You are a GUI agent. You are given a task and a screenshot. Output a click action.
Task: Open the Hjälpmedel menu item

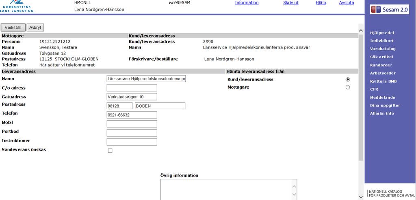click(x=382, y=33)
